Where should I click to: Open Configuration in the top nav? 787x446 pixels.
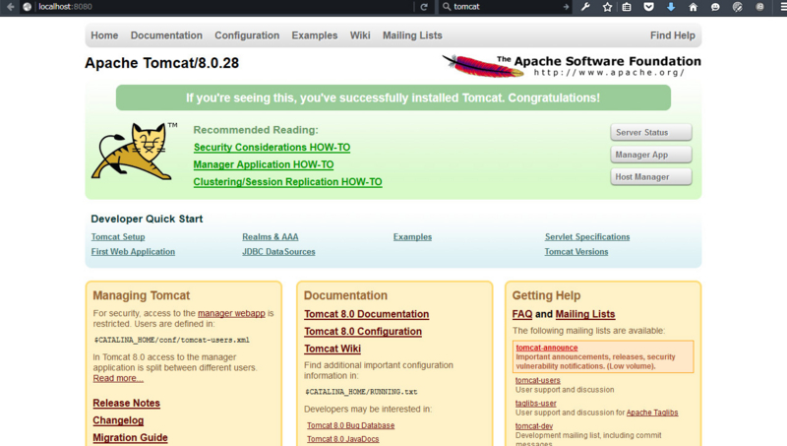tap(247, 35)
